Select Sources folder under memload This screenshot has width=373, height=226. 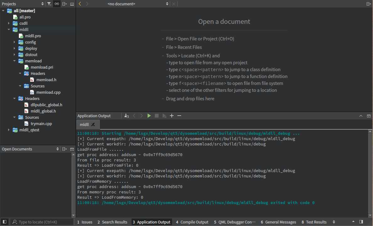(37, 86)
